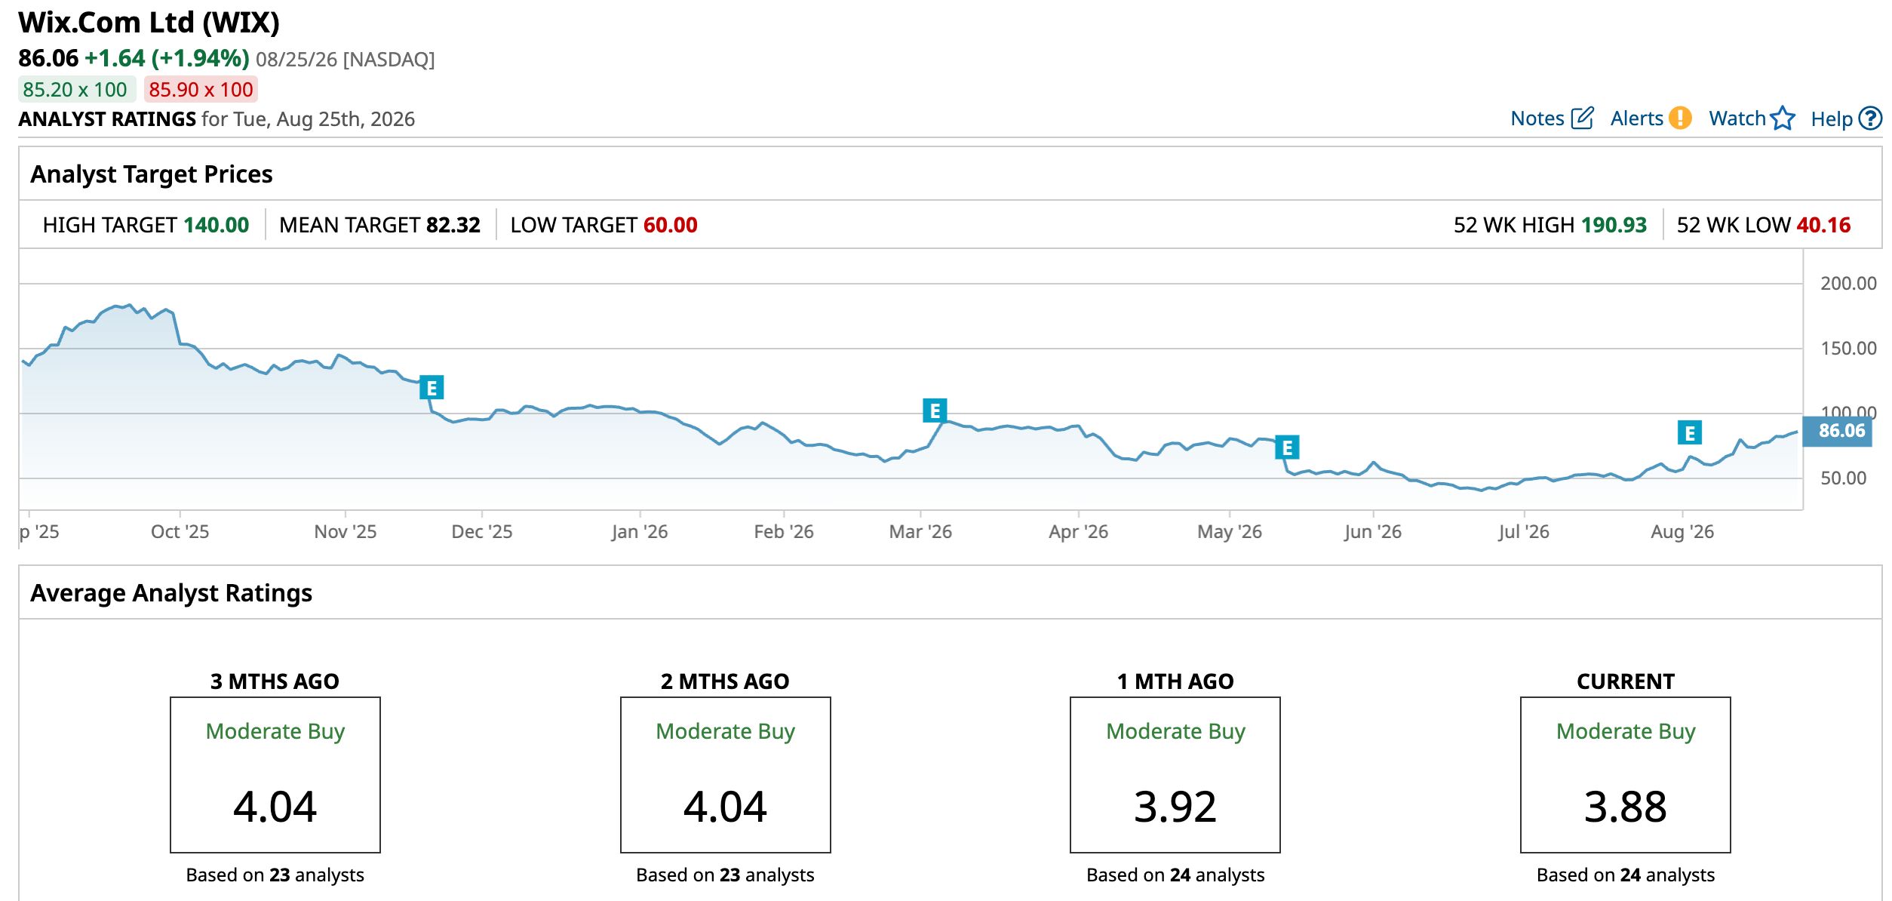Click the 3 MTHS AGO label
Image resolution: width=1892 pixels, height=901 pixels.
pyautogui.click(x=275, y=681)
